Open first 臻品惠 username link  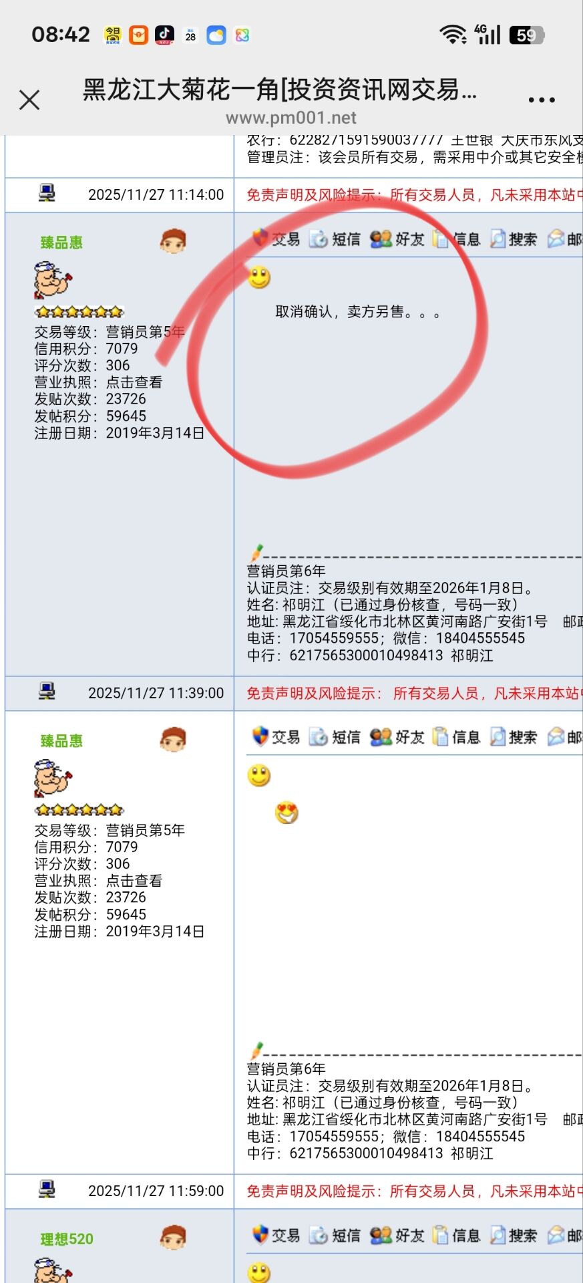tap(61, 243)
